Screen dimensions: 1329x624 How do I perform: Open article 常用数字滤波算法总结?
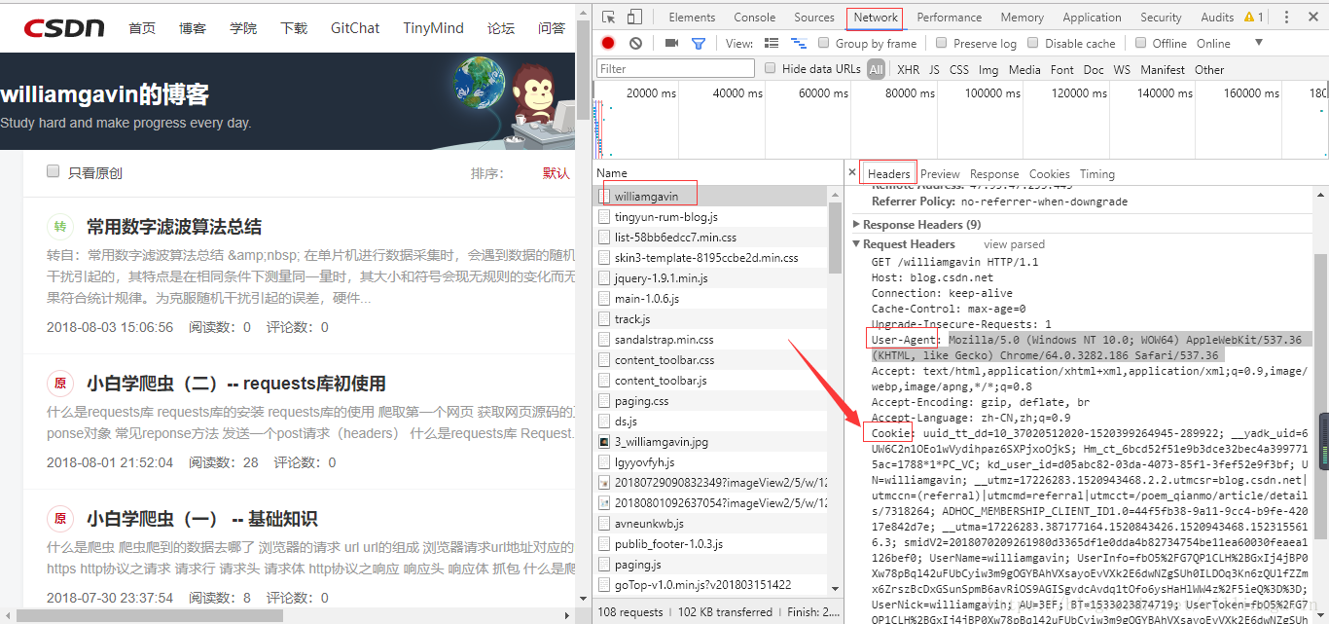pos(174,227)
